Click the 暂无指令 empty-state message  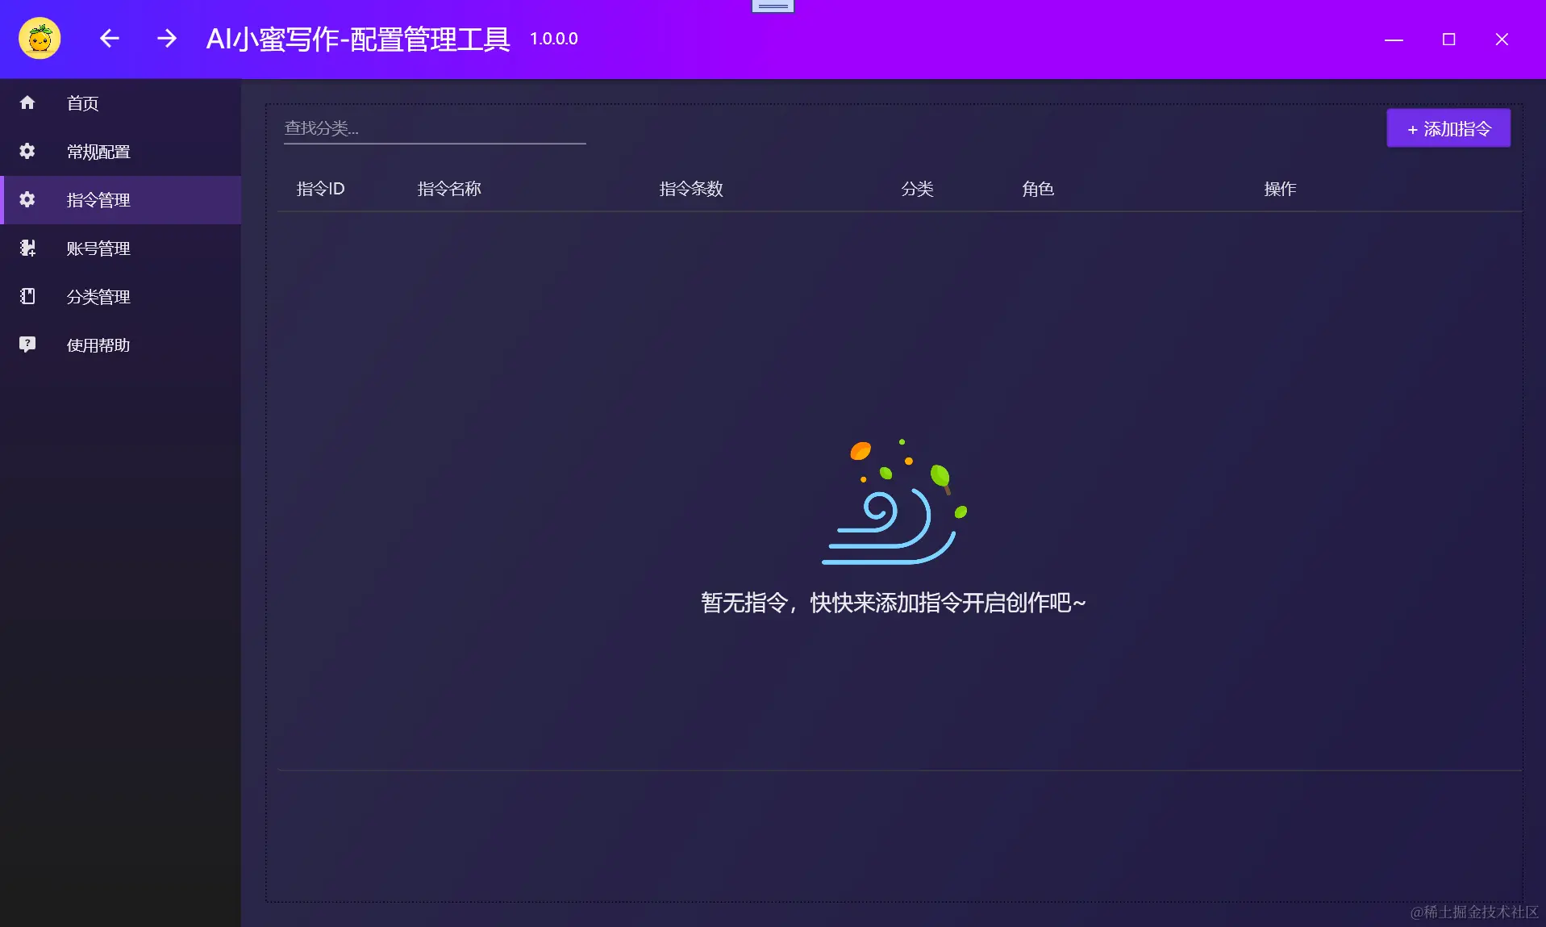click(894, 603)
